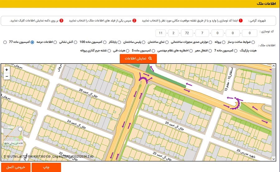Select the ضوابط ساخت و ساز radio option
Screen dimensions: 280x172
click(253, 42)
